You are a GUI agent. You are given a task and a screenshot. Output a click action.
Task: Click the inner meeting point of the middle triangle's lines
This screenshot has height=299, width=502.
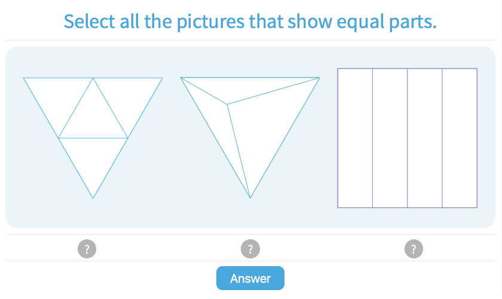tap(226, 105)
